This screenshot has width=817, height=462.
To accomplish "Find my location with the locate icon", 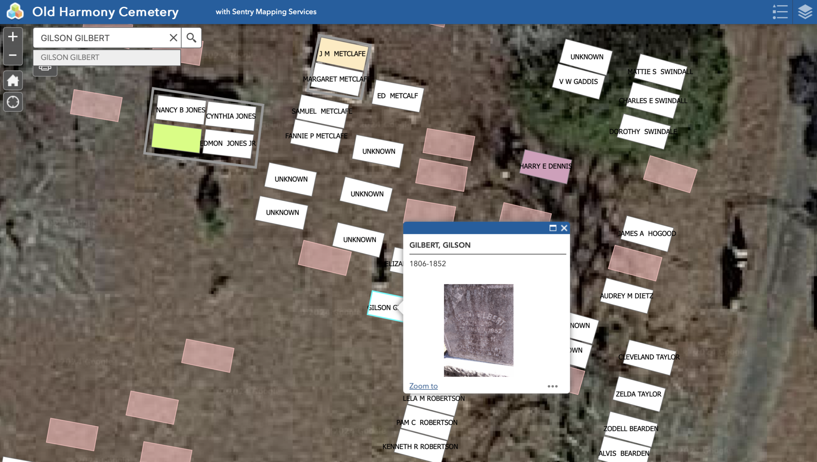I will point(13,102).
